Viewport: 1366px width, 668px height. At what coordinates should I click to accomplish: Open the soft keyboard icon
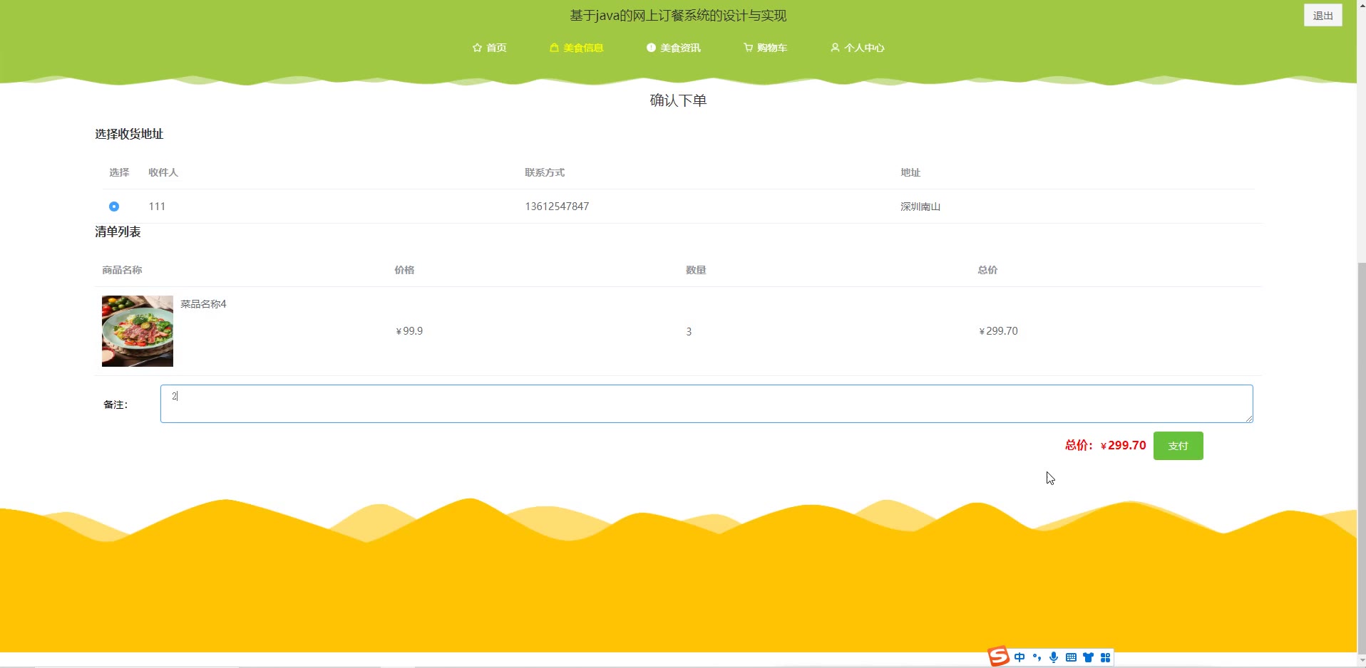pyautogui.click(x=1071, y=657)
